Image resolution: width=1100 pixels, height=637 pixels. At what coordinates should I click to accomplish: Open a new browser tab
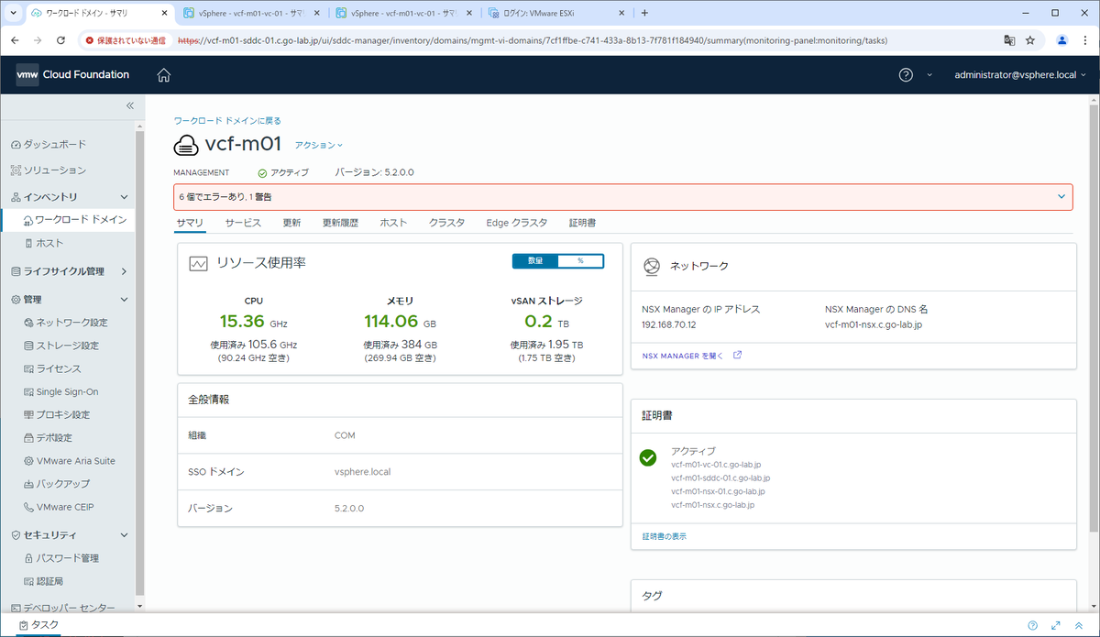tap(644, 14)
